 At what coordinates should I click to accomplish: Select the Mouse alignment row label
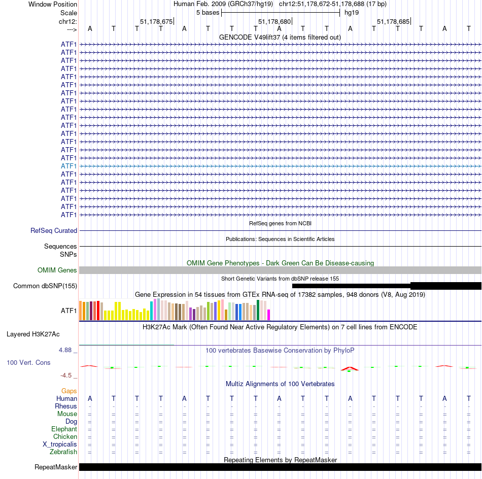(67, 414)
